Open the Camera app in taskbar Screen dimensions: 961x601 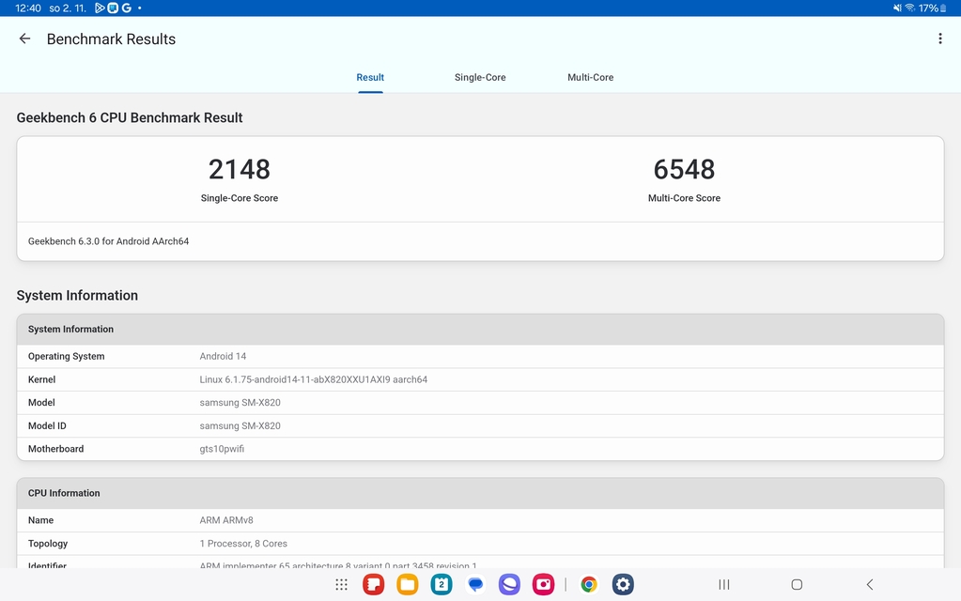tap(543, 584)
